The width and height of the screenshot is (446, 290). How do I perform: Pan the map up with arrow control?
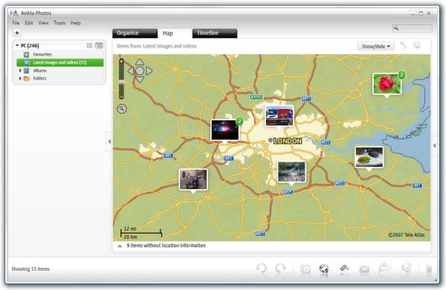pos(140,62)
